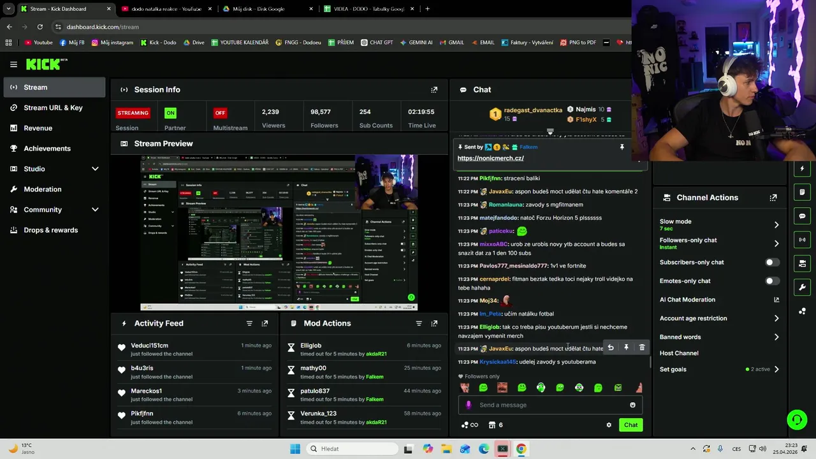Open the browser tab list dropdown

pyautogui.click(x=8, y=9)
